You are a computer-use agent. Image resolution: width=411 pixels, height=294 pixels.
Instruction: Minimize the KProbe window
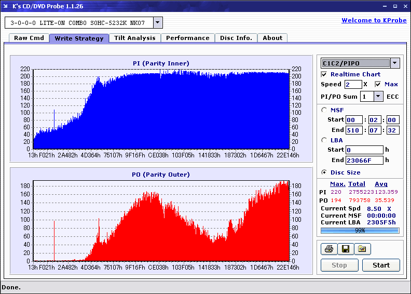pos(385,6)
